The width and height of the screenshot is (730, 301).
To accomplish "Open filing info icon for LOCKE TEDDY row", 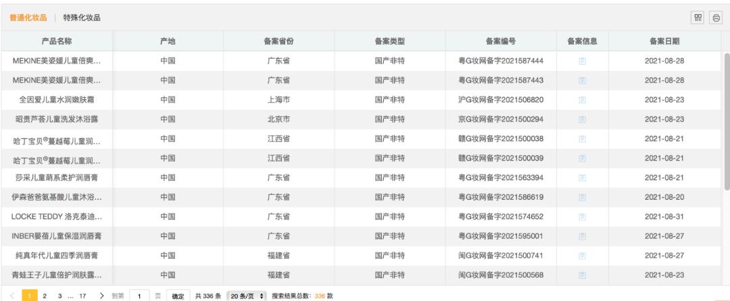I will (582, 217).
